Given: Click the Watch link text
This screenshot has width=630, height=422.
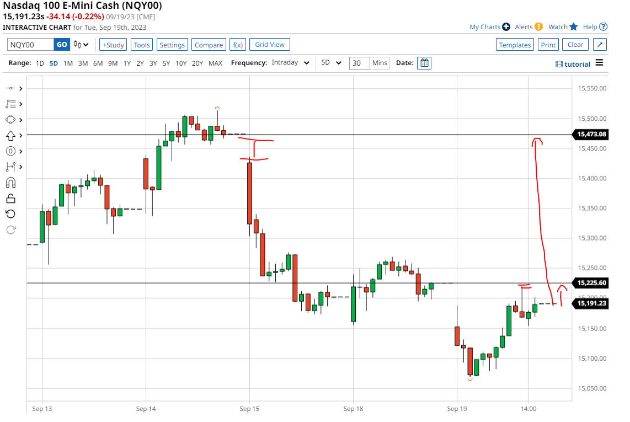Looking at the screenshot, I should [x=558, y=27].
